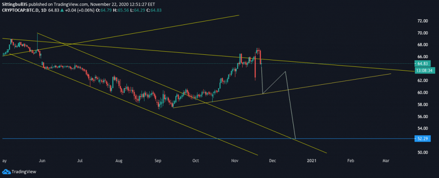Click the 2021 marker on time axis
The width and height of the screenshot is (439, 178).
pyautogui.click(x=312, y=161)
